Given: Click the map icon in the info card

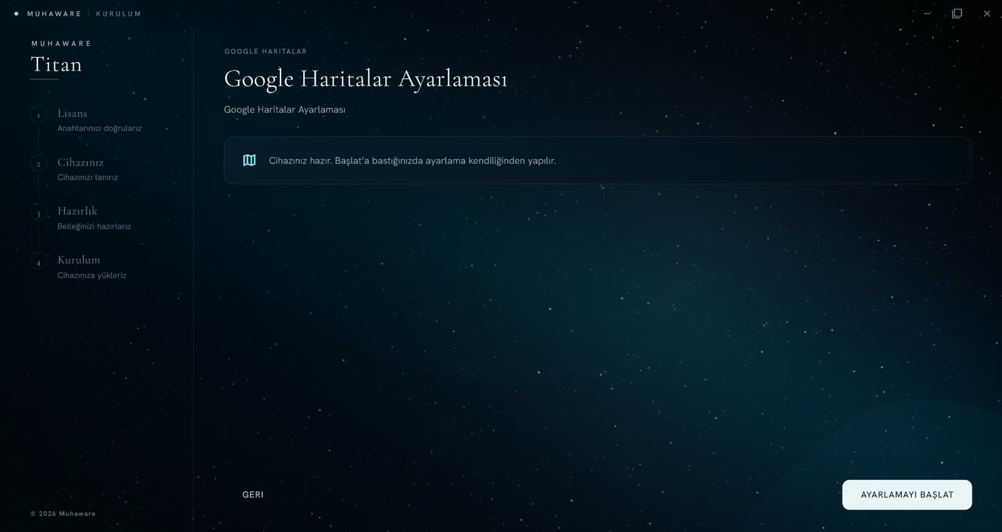Looking at the screenshot, I should click(x=249, y=160).
